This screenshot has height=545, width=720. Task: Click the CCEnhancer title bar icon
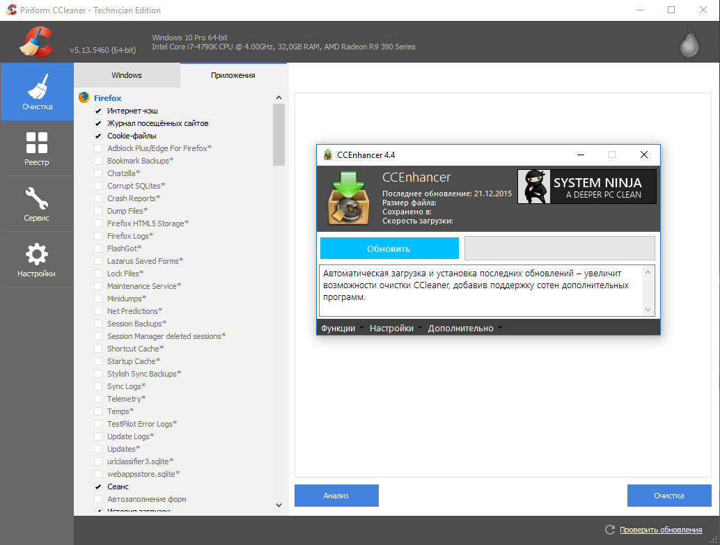[327, 155]
